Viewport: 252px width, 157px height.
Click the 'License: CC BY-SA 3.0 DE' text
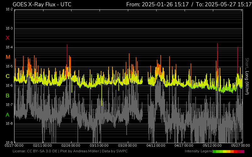pyautogui.click(x=35, y=151)
